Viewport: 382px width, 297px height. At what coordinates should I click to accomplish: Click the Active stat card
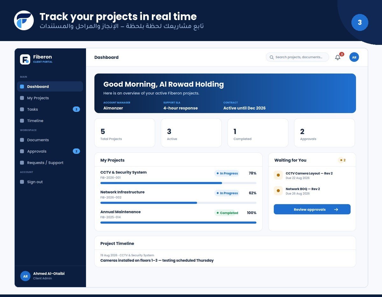tap(191, 133)
